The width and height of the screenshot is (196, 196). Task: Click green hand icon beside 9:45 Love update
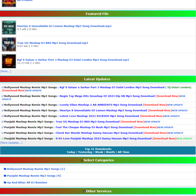(x=3, y=139)
